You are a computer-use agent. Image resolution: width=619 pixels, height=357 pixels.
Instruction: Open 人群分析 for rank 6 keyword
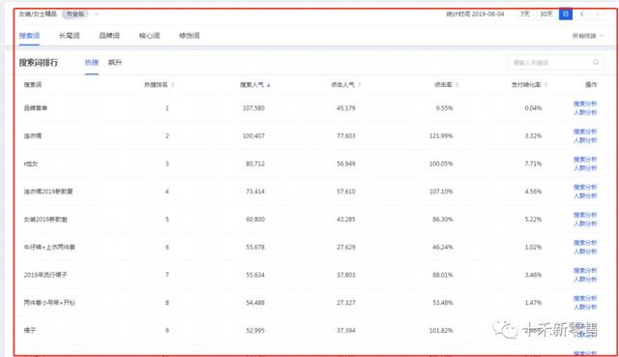click(x=585, y=252)
